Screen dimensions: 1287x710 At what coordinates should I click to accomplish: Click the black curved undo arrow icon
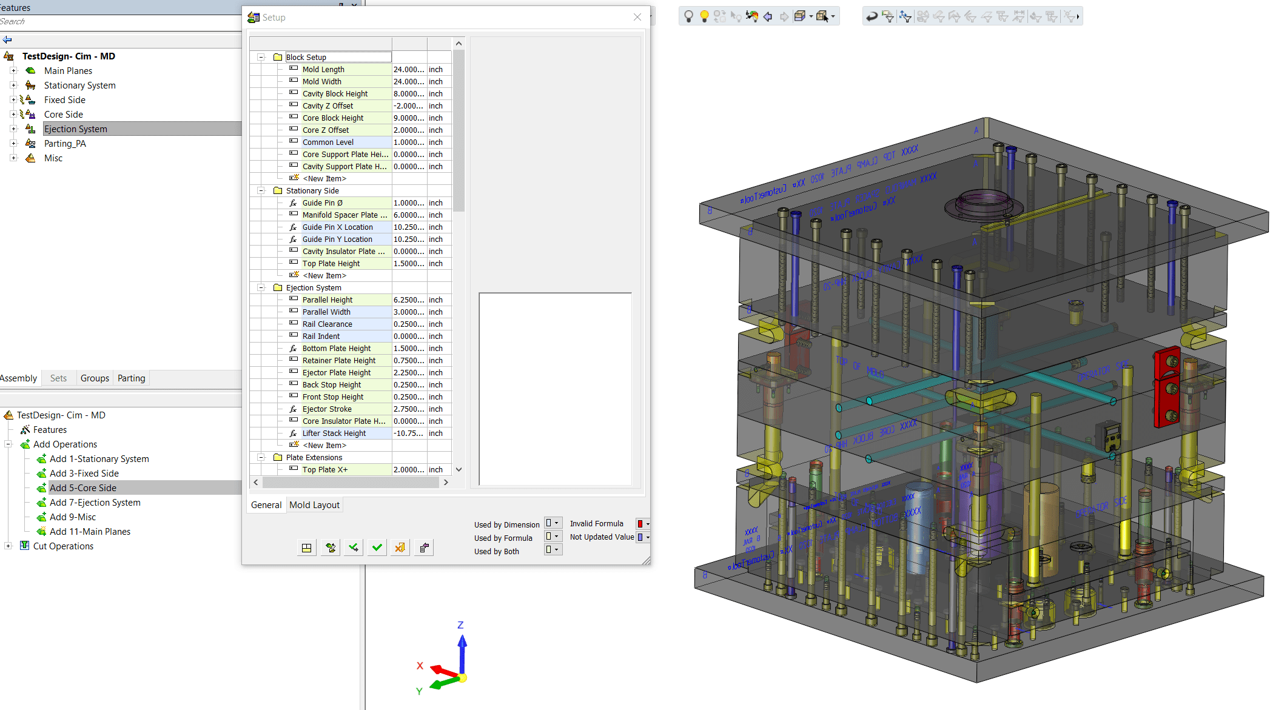(872, 16)
